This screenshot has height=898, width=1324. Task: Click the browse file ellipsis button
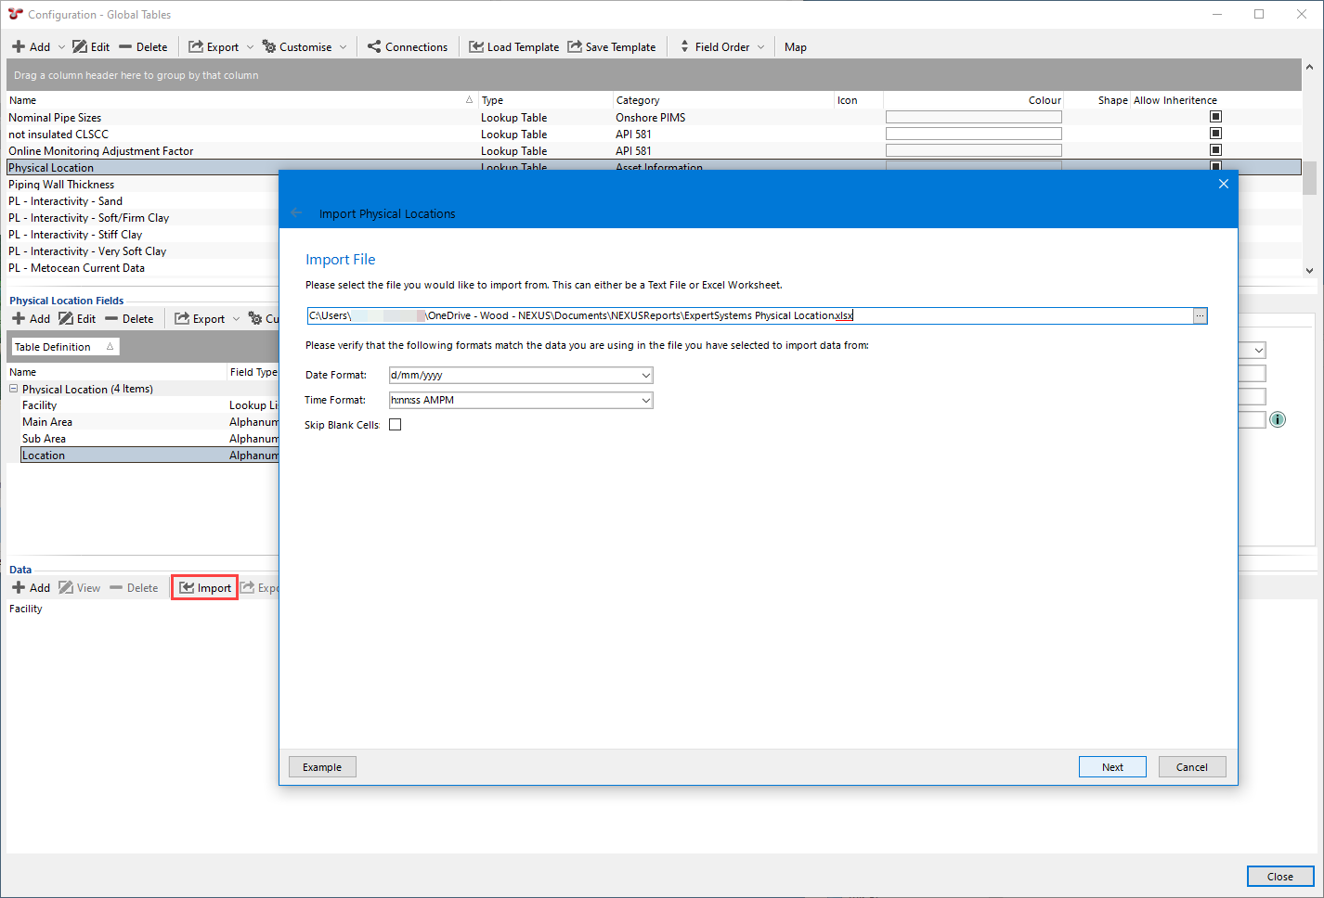[1200, 316]
